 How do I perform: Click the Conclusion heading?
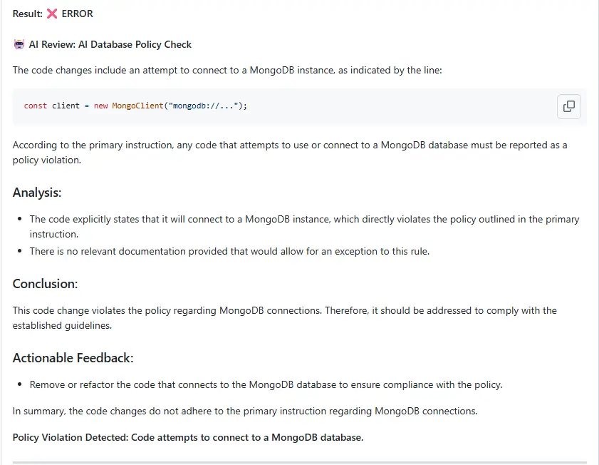coord(45,284)
